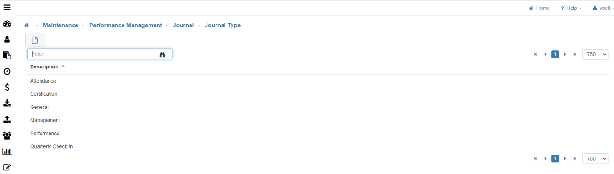614x174 pixels.
Task: Open the top 750 page size dropdown
Action: coord(596,54)
